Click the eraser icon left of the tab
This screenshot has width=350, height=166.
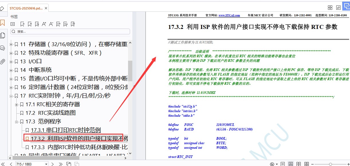click(2, 8)
